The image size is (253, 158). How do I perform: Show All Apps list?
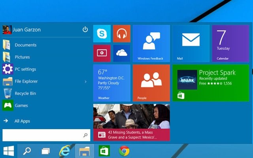[x=22, y=121]
